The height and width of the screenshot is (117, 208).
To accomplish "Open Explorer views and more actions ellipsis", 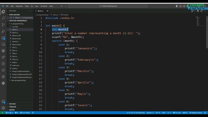I will (x=30, y=11).
